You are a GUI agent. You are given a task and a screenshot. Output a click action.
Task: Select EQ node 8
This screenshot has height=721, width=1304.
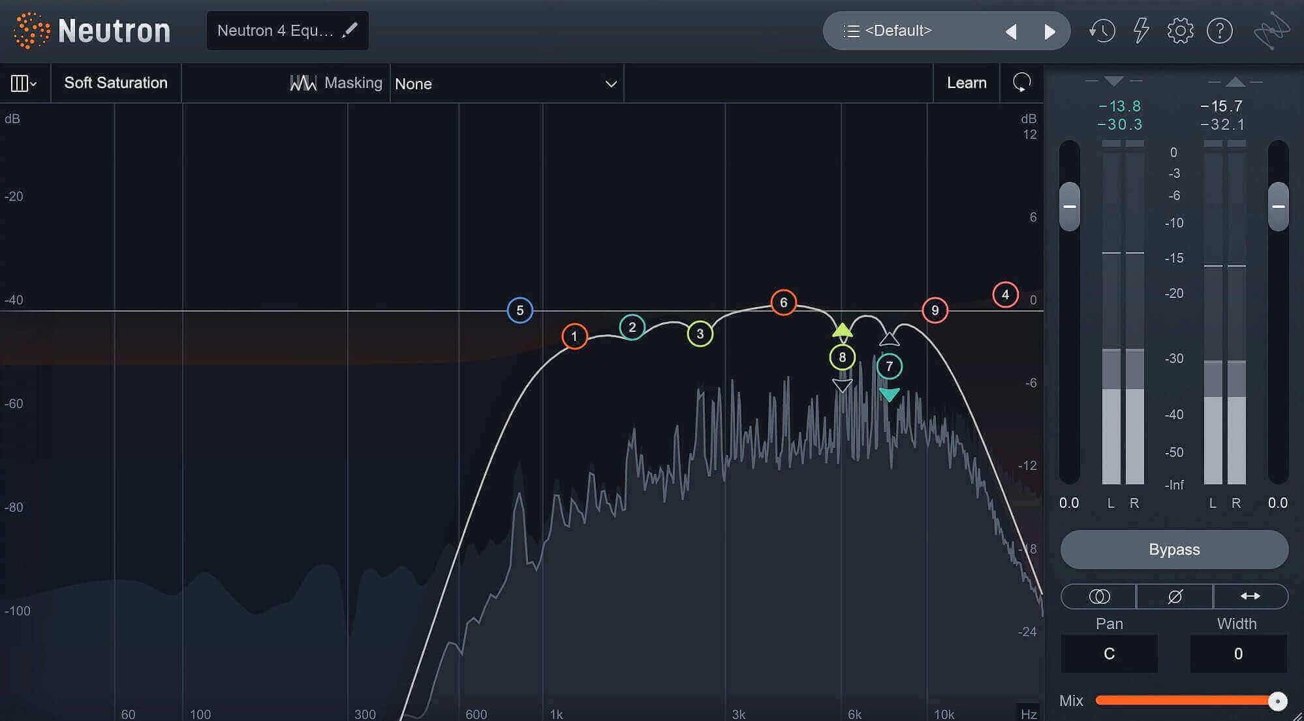click(842, 357)
